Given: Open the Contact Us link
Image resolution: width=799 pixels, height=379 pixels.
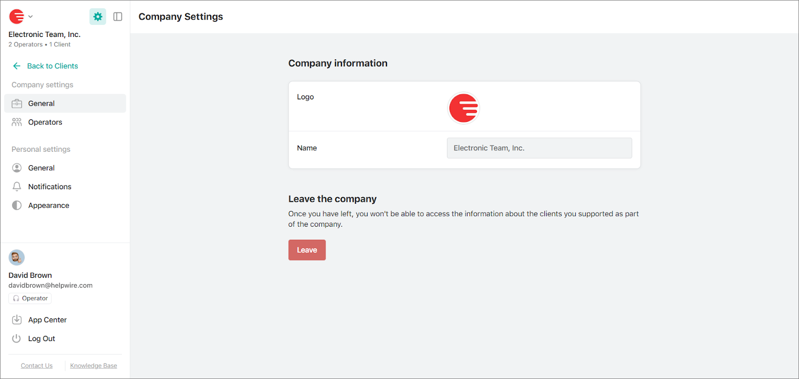Looking at the screenshot, I should [x=36, y=365].
